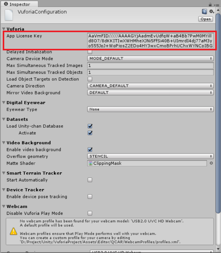
Task: Open the Eyewear Type dropdown
Action: point(150,109)
